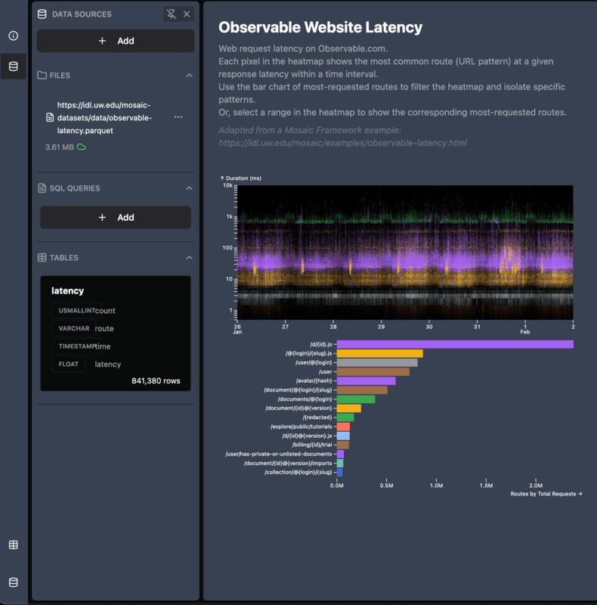The image size is (597, 605).
Task: Add a new data source file
Action: 116,41
